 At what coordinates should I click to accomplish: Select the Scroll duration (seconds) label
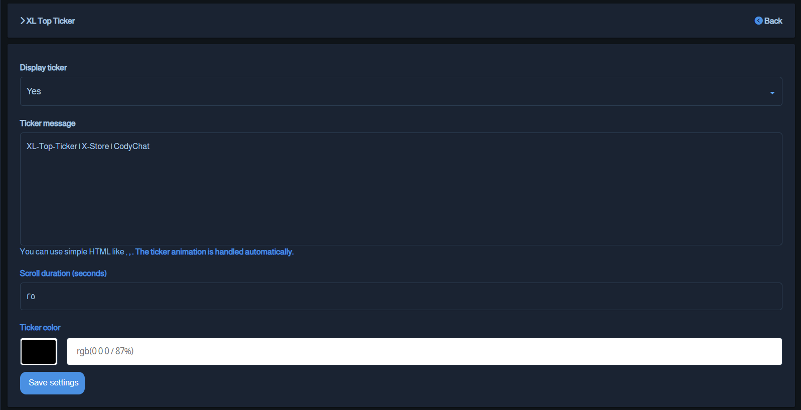[x=63, y=274]
